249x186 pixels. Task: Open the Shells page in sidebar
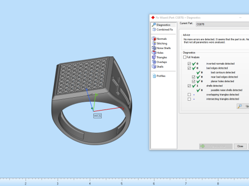click(158, 67)
